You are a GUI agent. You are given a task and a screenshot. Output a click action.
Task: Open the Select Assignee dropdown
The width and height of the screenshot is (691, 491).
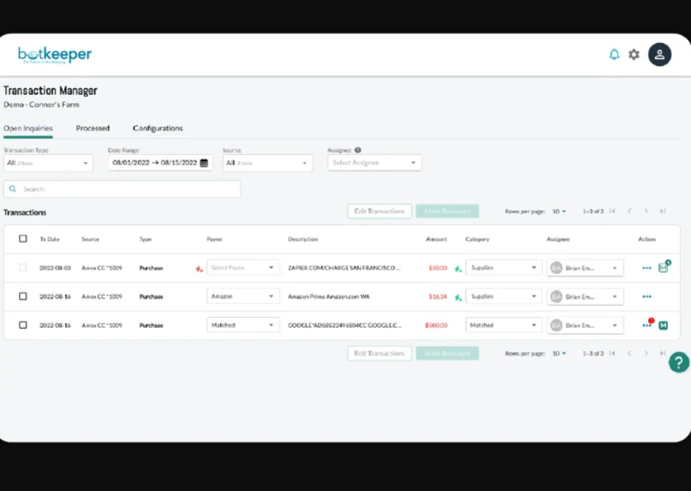click(x=374, y=163)
